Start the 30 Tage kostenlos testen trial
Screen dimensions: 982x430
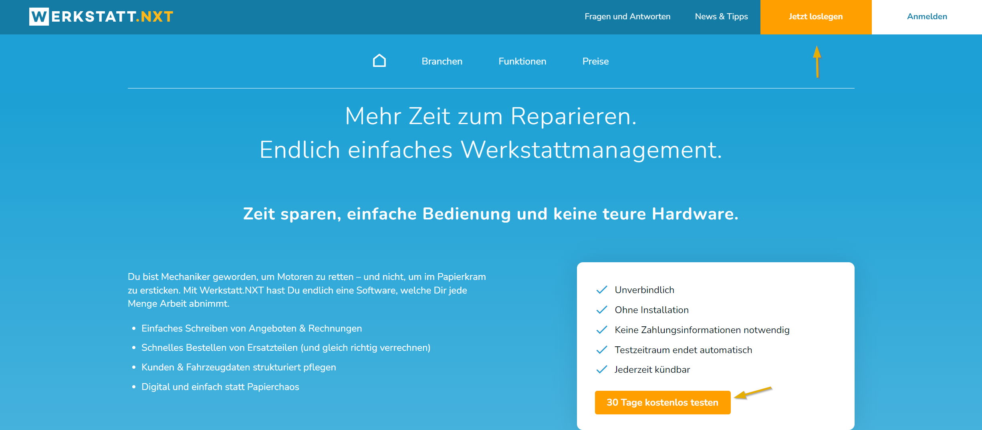coord(662,402)
